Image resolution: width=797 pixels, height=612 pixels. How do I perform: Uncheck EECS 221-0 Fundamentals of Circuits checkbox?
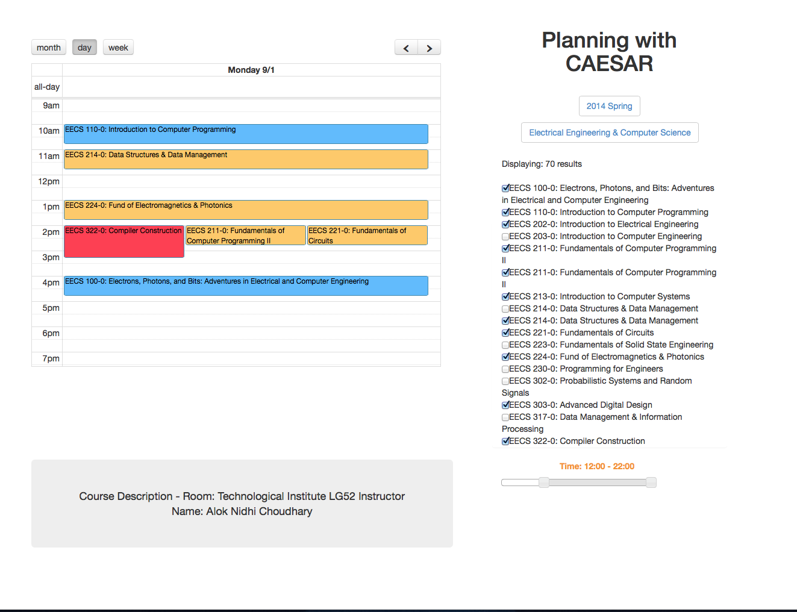505,333
